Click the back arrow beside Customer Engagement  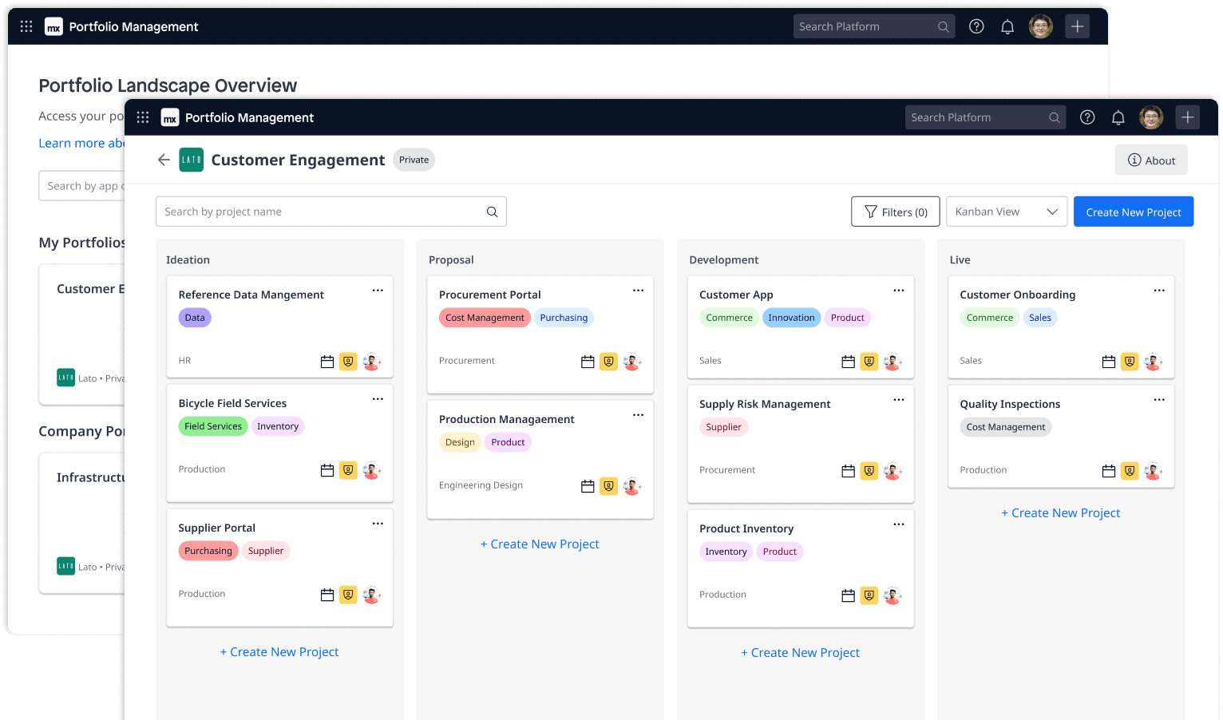point(164,160)
